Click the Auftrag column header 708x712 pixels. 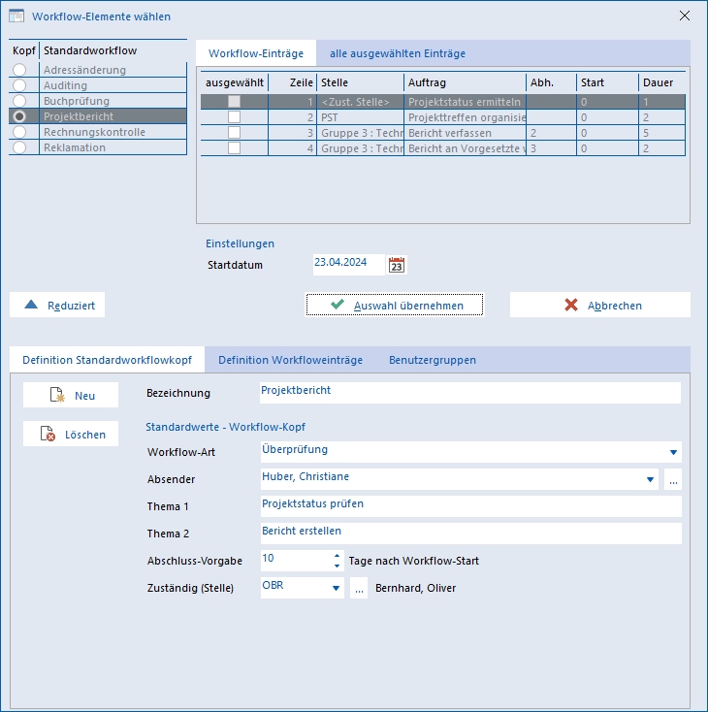coord(465,82)
